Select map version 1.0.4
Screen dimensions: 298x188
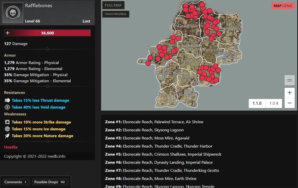click(x=274, y=103)
